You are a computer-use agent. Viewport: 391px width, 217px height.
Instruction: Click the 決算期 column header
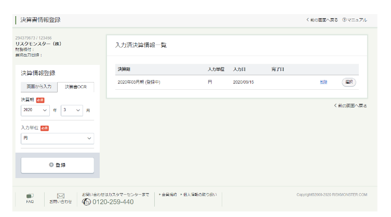point(124,69)
